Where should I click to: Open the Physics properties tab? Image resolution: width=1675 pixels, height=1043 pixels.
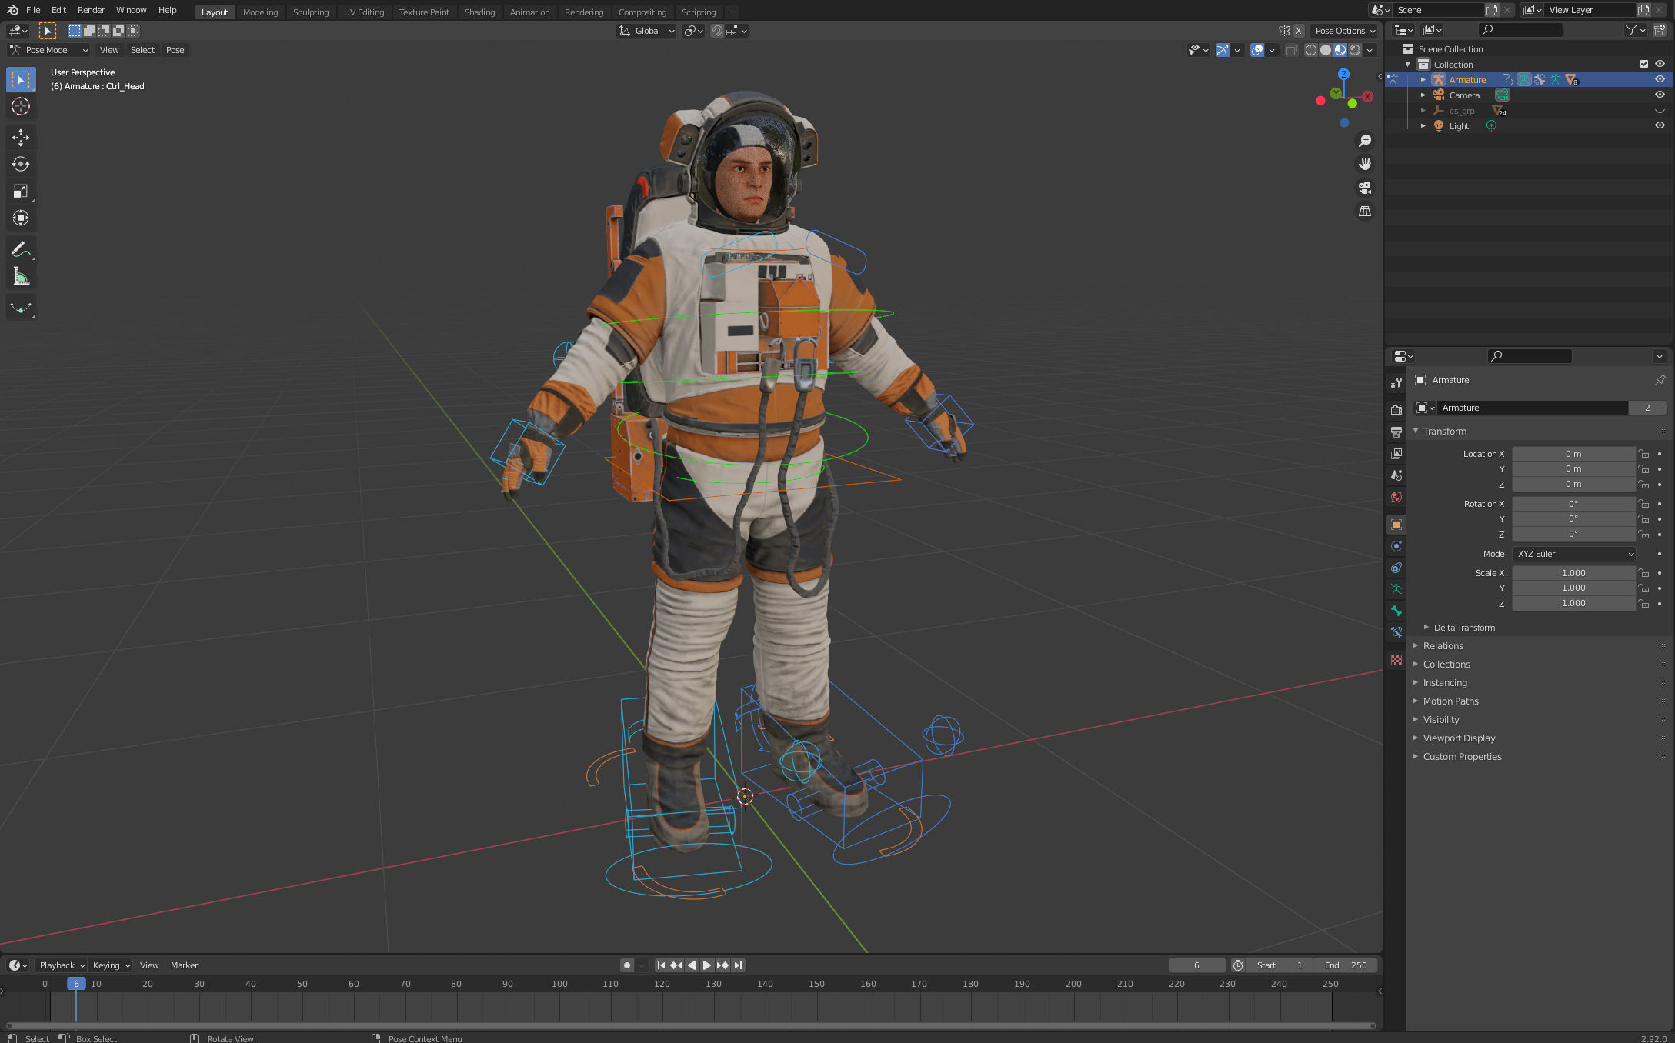click(1396, 545)
